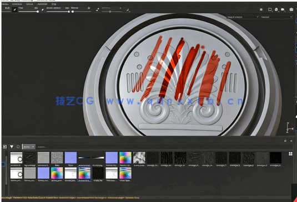The image size is (297, 202).
Task: Open the right viewport mode dropdown
Action: pyautogui.click(x=276, y=17)
